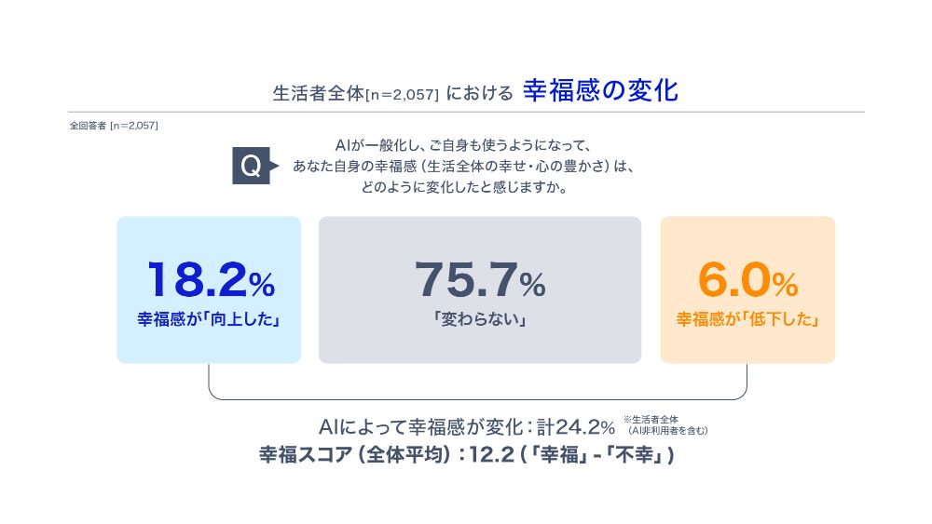The width and height of the screenshot is (932, 524).
Task: Click the 幸福スコア (全体平均): 12.2 line
Action: [x=467, y=454]
